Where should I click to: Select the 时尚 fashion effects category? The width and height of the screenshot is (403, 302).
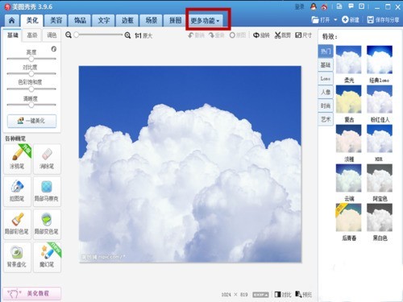tap(326, 105)
